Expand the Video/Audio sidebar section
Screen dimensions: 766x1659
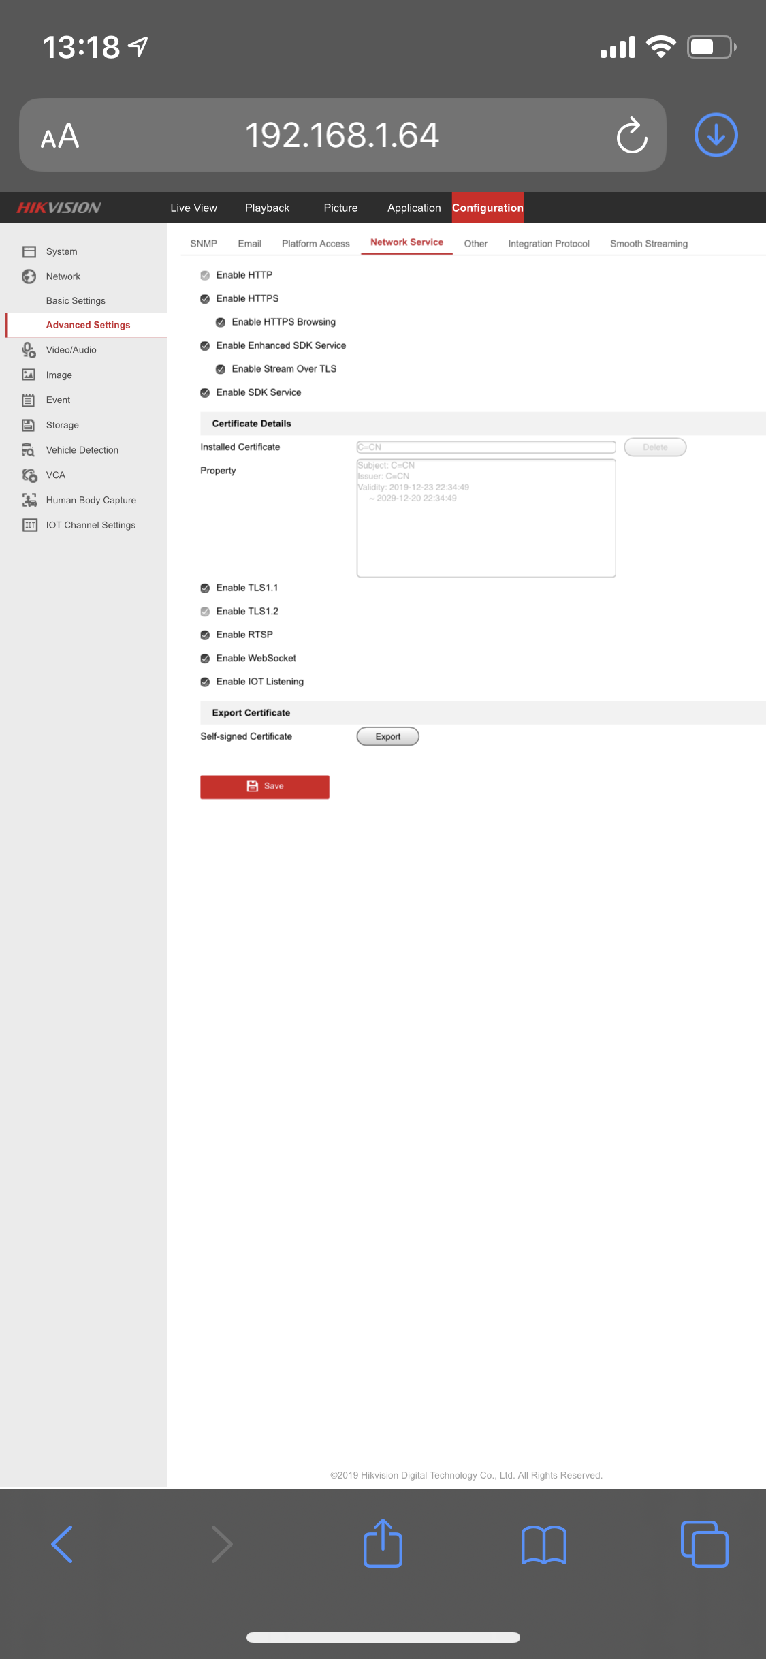(71, 350)
